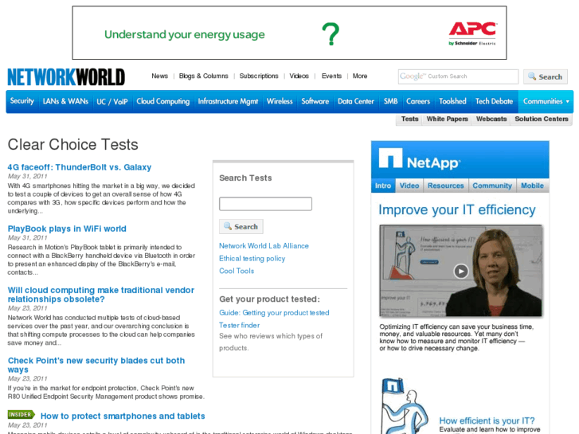Viewport: 579px width, 434px height.
Task: Open Infrastructure Mgmt section
Action: pos(228,101)
